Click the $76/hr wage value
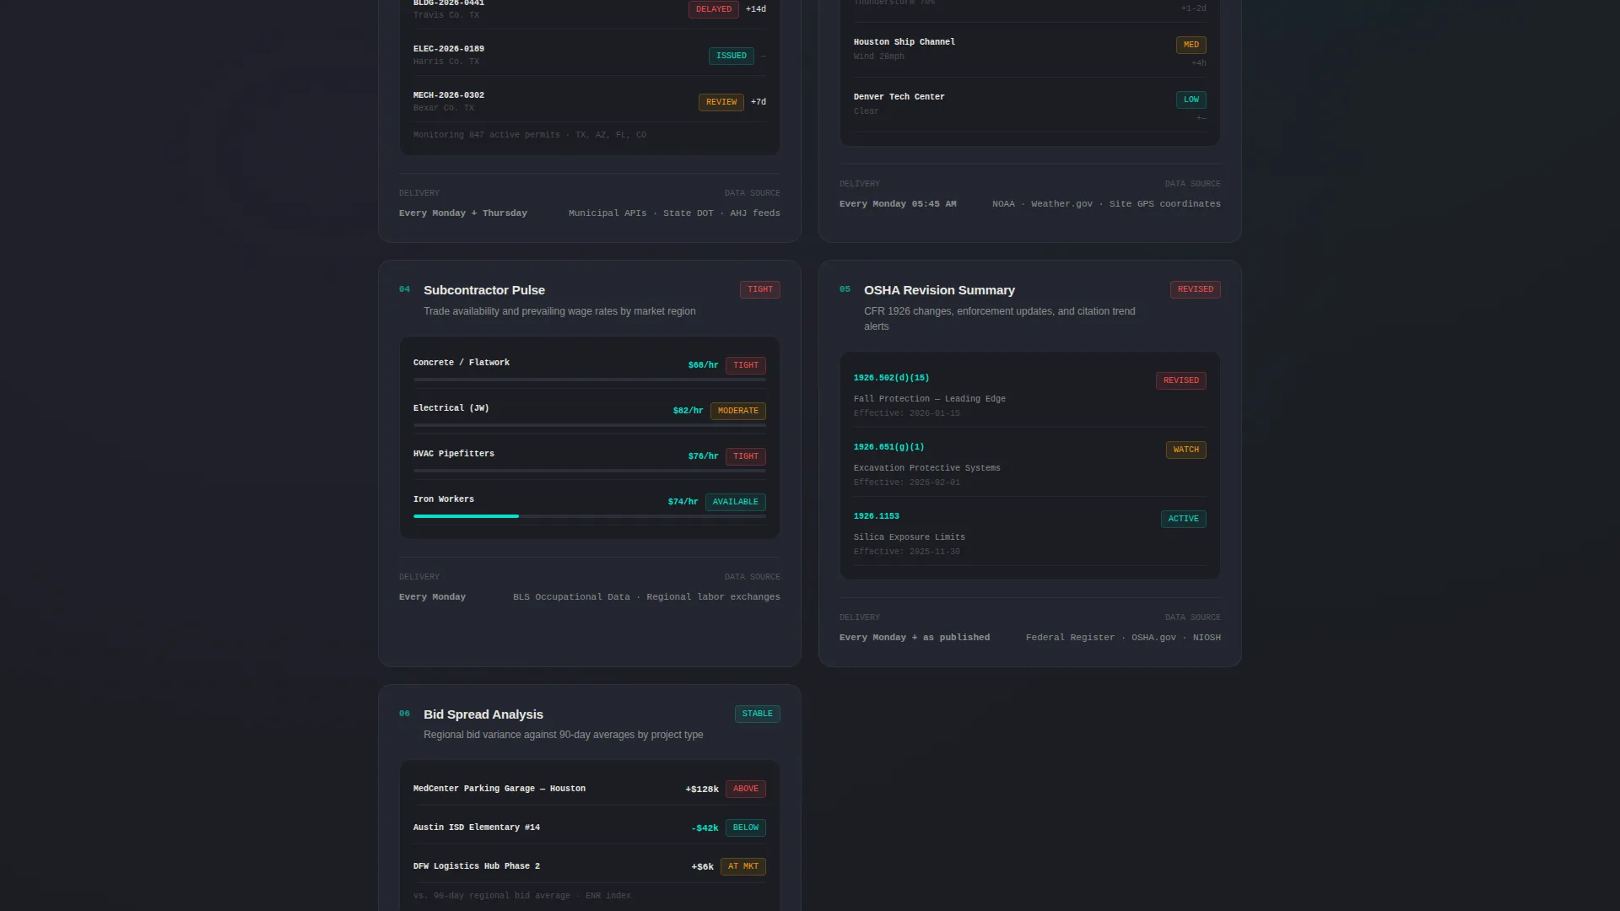The image size is (1620, 911). 703,456
